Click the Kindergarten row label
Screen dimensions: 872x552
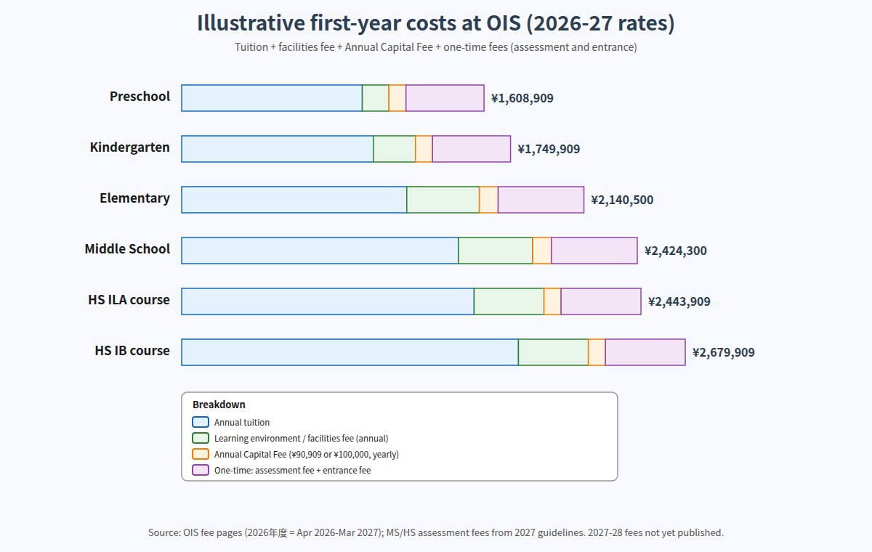click(x=129, y=147)
